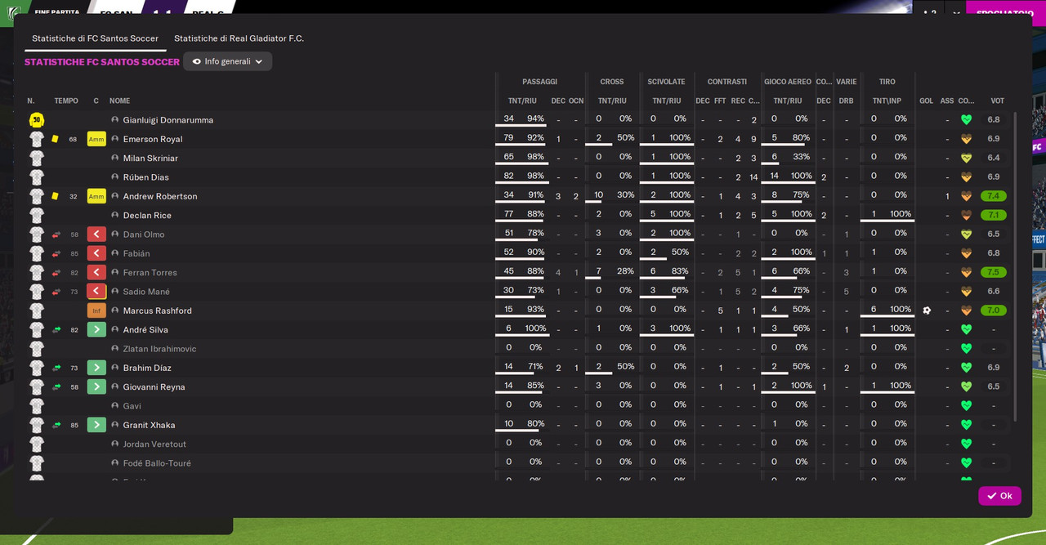
Task: Sort by the VOT column header
Action: pyautogui.click(x=997, y=101)
